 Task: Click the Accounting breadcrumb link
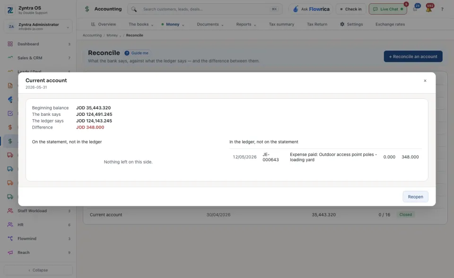[92, 35]
